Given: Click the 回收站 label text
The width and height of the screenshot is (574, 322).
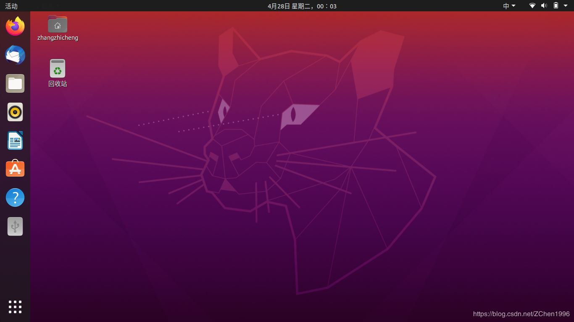Looking at the screenshot, I should tap(58, 84).
